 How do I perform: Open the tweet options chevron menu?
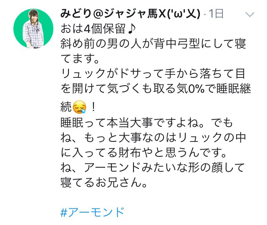pos(249,15)
